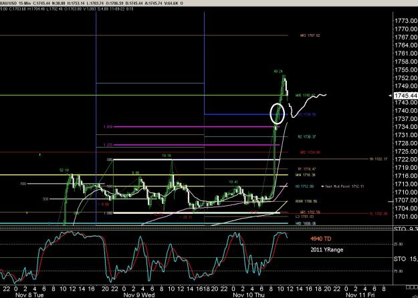Click leftmost small square box beside time axis
Image resolution: width=418 pixels, height=298 pixels.
(408, 287)
